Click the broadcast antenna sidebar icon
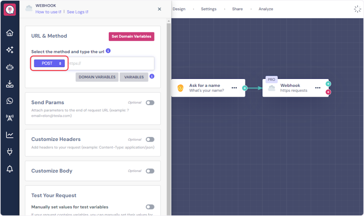The width and height of the screenshot is (364, 216). (10, 118)
